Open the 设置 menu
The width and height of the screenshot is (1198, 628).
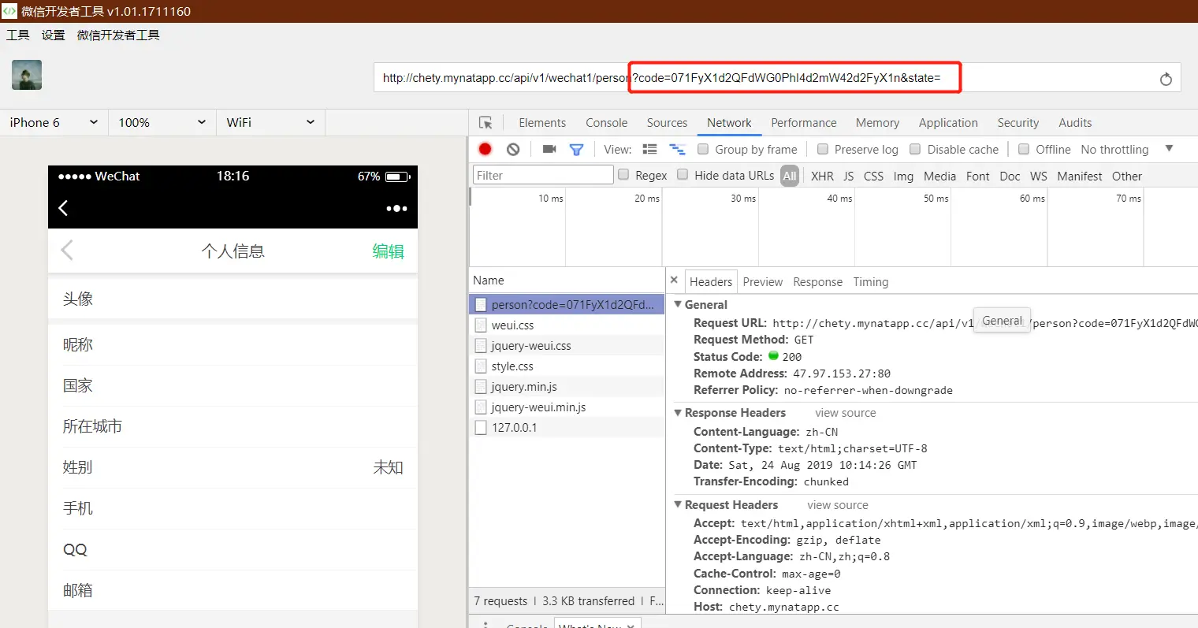click(x=54, y=35)
